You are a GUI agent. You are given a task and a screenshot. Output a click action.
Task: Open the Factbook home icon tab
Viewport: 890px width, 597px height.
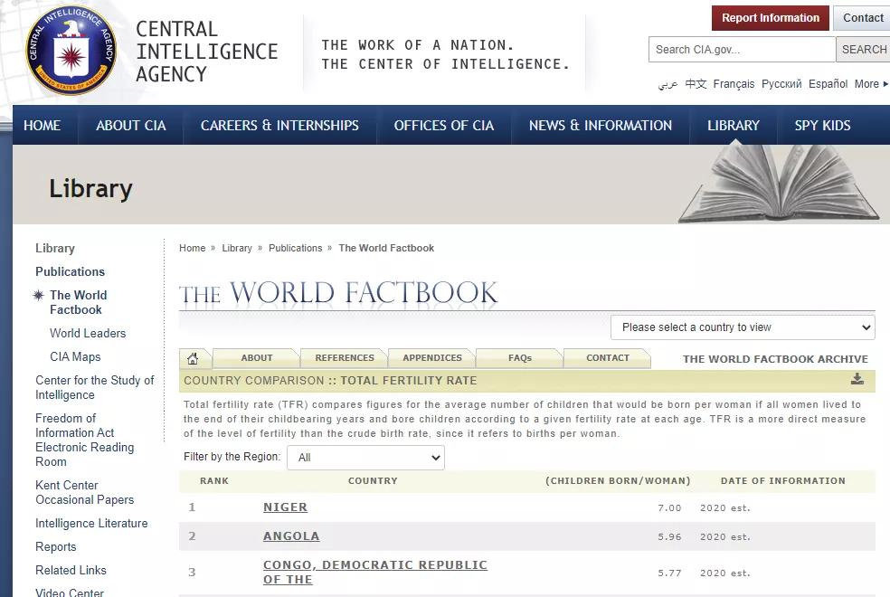193,358
